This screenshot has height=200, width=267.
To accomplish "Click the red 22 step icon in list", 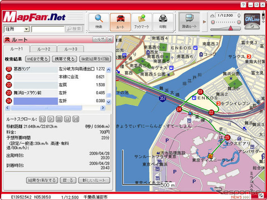I will (x=9, y=85).
